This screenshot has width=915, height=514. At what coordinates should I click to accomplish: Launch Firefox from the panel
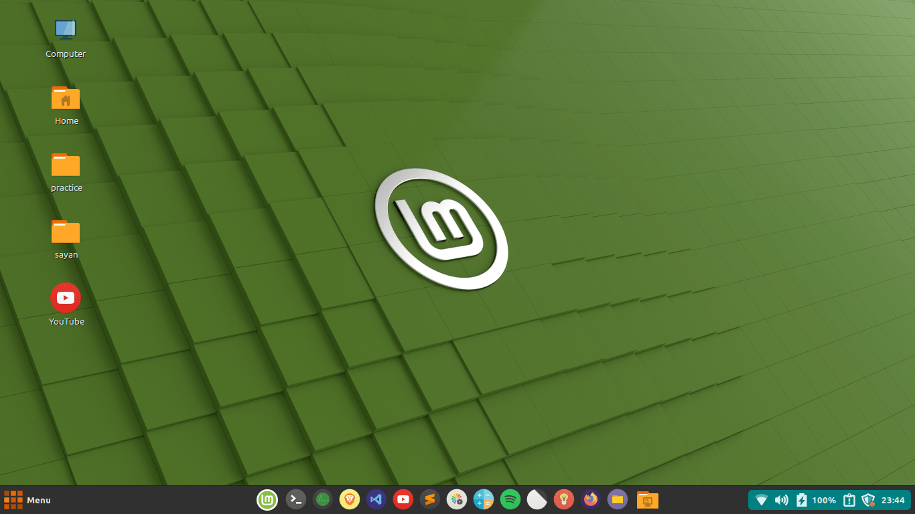point(591,499)
